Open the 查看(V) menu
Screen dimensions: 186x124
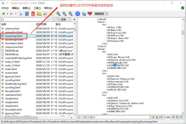click(x=26, y=8)
